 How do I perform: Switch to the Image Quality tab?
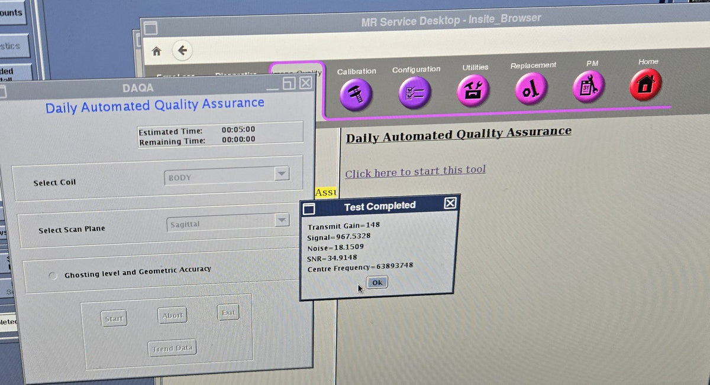point(298,74)
